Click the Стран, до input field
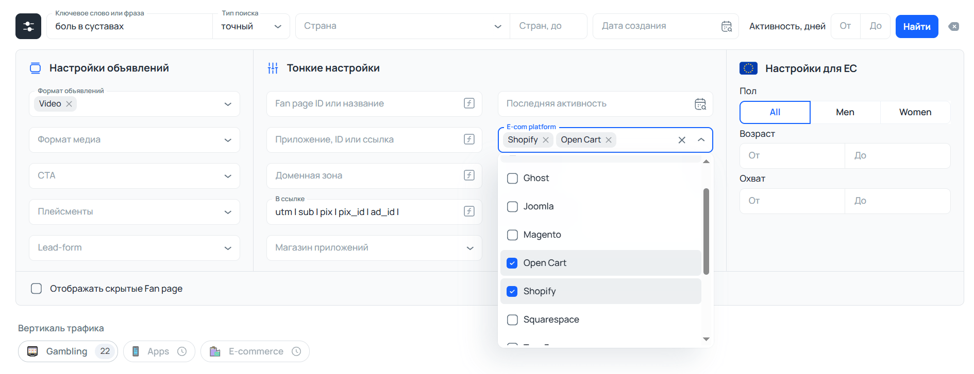 click(x=548, y=26)
